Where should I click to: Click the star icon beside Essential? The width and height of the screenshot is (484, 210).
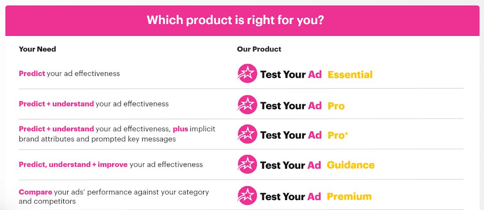(x=247, y=73)
